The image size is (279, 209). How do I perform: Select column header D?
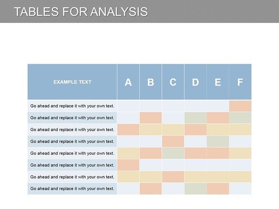click(x=195, y=82)
